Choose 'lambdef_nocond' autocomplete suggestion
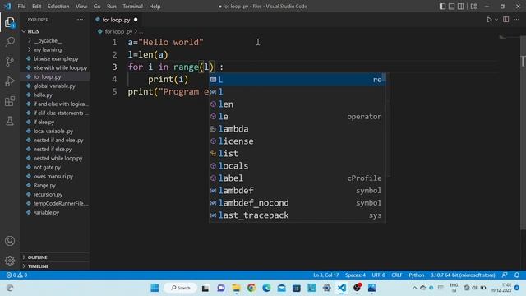The height and width of the screenshot is (296, 526). [x=298, y=203]
